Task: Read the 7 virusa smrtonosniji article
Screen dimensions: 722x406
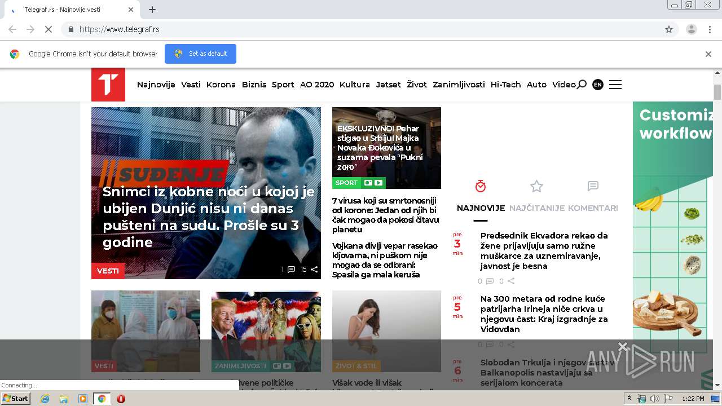Action: [385, 215]
